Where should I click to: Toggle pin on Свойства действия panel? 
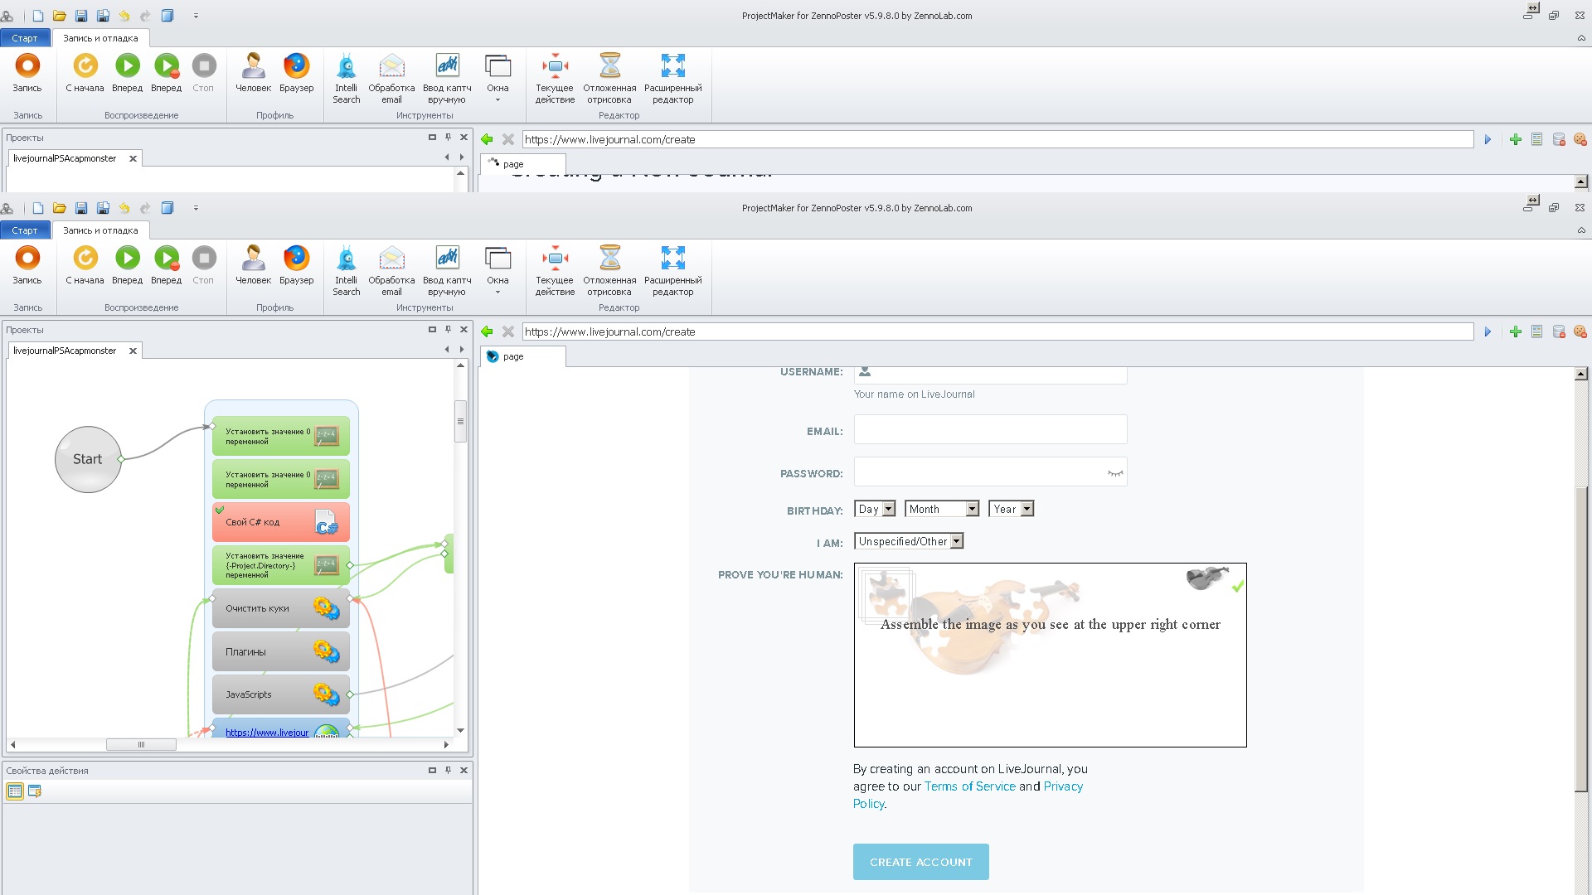click(x=448, y=771)
